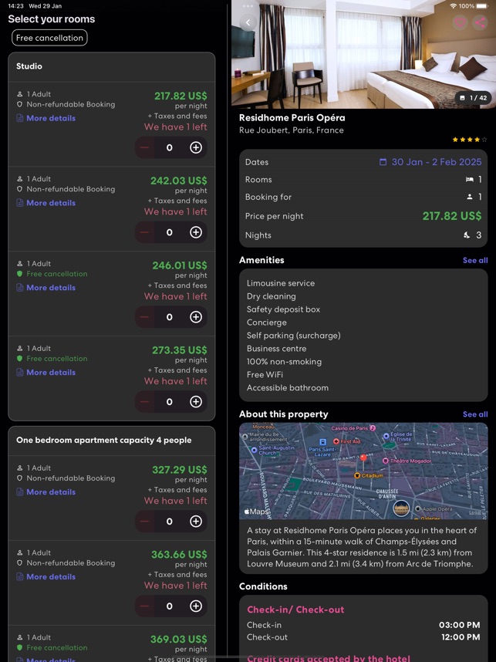Add hotel to favourites with heart icon
496x662 pixels.
(460, 22)
